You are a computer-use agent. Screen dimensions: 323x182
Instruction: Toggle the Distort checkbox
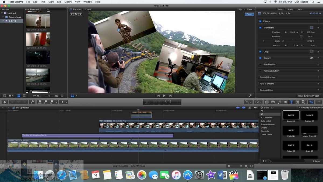coord(260,58)
